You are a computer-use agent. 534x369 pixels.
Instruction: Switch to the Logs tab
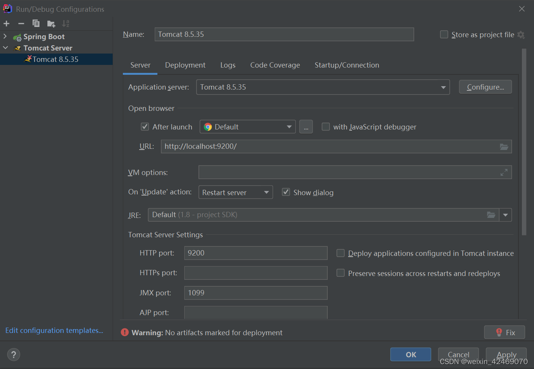point(228,65)
